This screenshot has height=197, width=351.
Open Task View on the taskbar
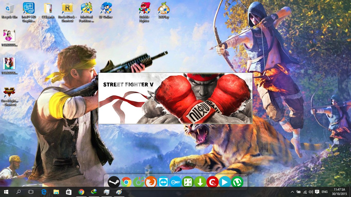[x=31, y=192]
